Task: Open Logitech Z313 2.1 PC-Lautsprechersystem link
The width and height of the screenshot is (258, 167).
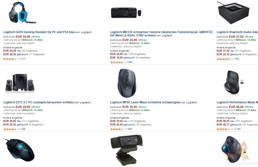Action: (x=38, y=102)
